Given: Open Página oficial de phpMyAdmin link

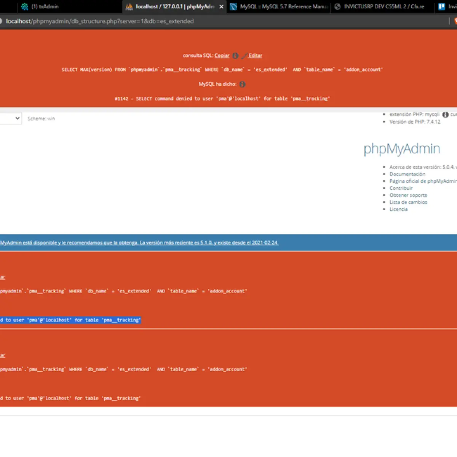Looking at the screenshot, I should (423, 181).
